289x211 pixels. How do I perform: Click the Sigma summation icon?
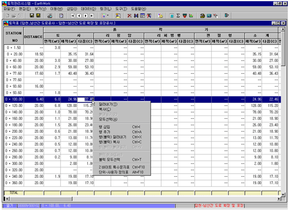pyautogui.click(x=178, y=16)
